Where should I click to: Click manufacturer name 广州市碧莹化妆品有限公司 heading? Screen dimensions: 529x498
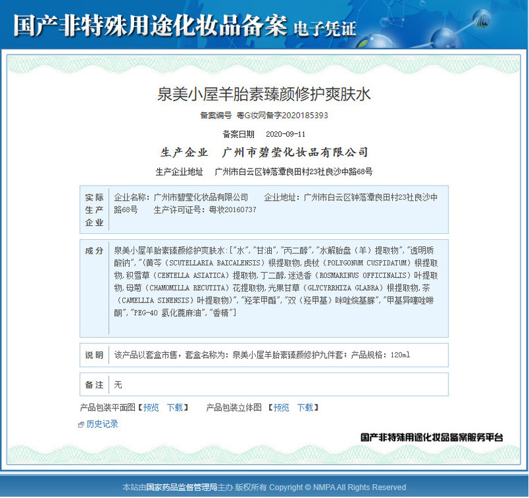pos(295,153)
